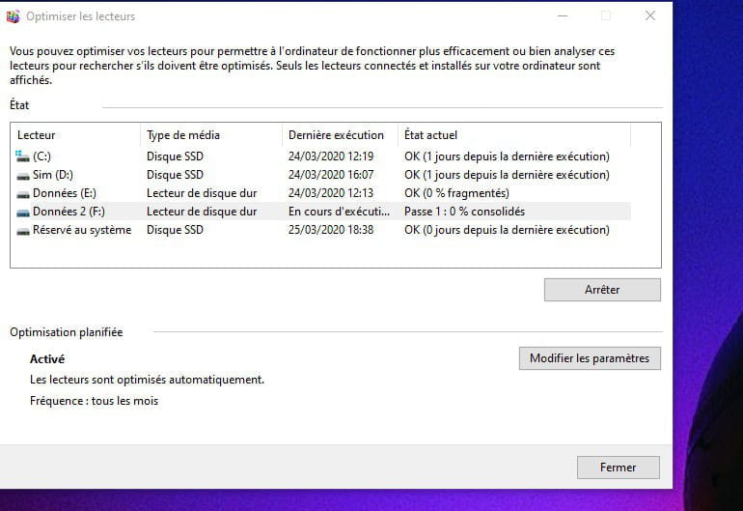
Task: Sort by the État actuel column header
Action: tap(430, 135)
